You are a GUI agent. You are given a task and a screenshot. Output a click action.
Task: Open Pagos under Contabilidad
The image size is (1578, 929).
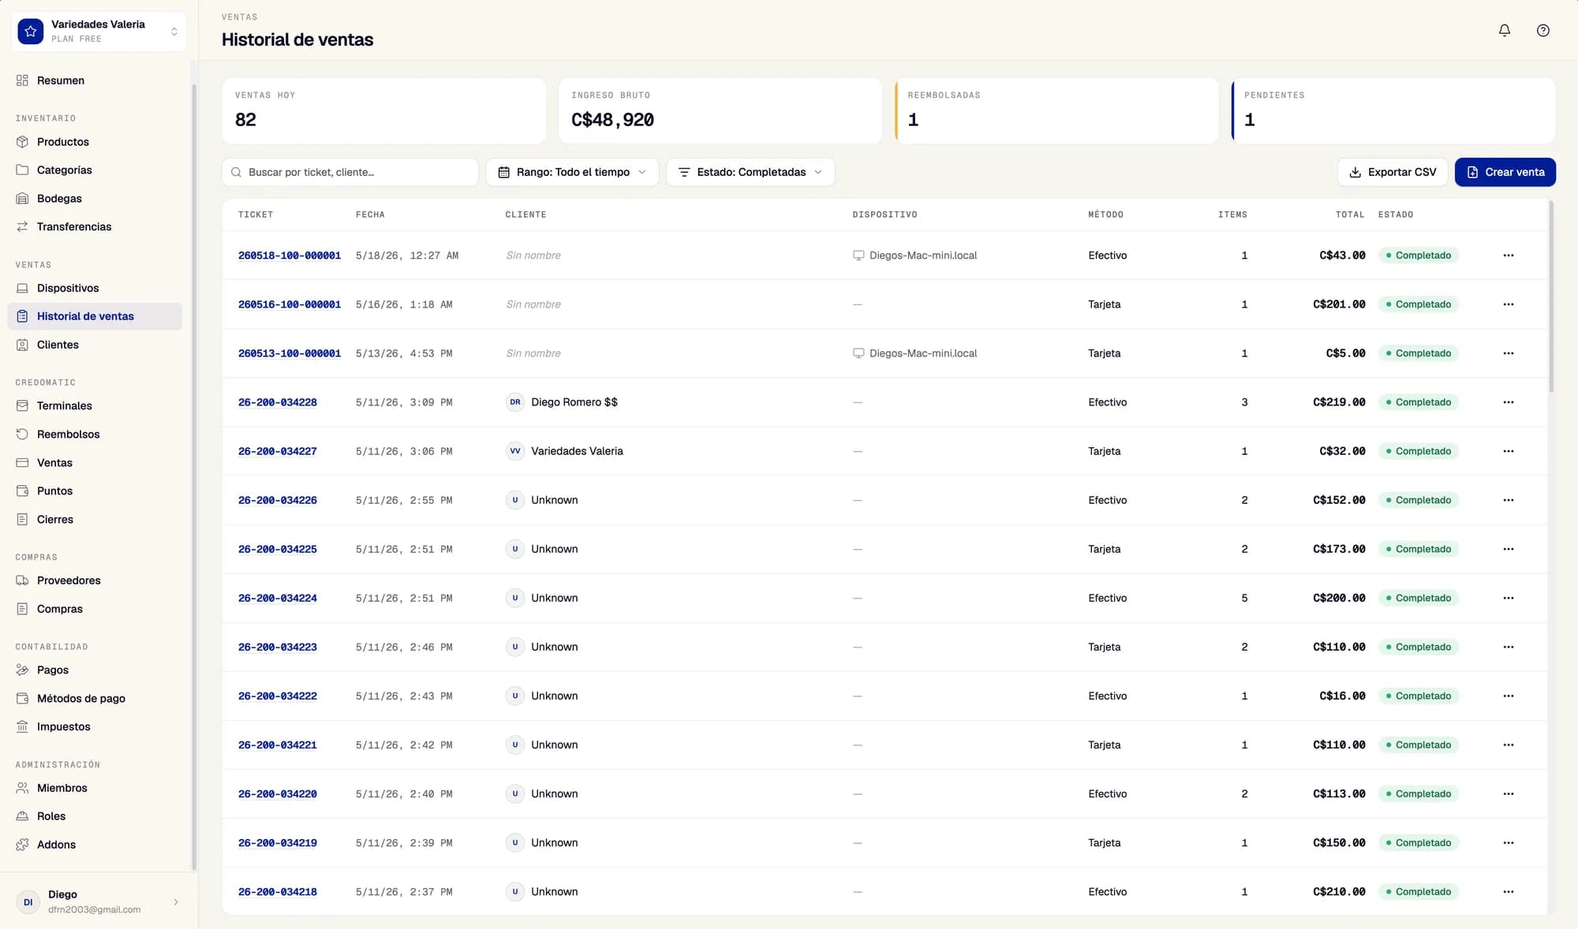95,670
